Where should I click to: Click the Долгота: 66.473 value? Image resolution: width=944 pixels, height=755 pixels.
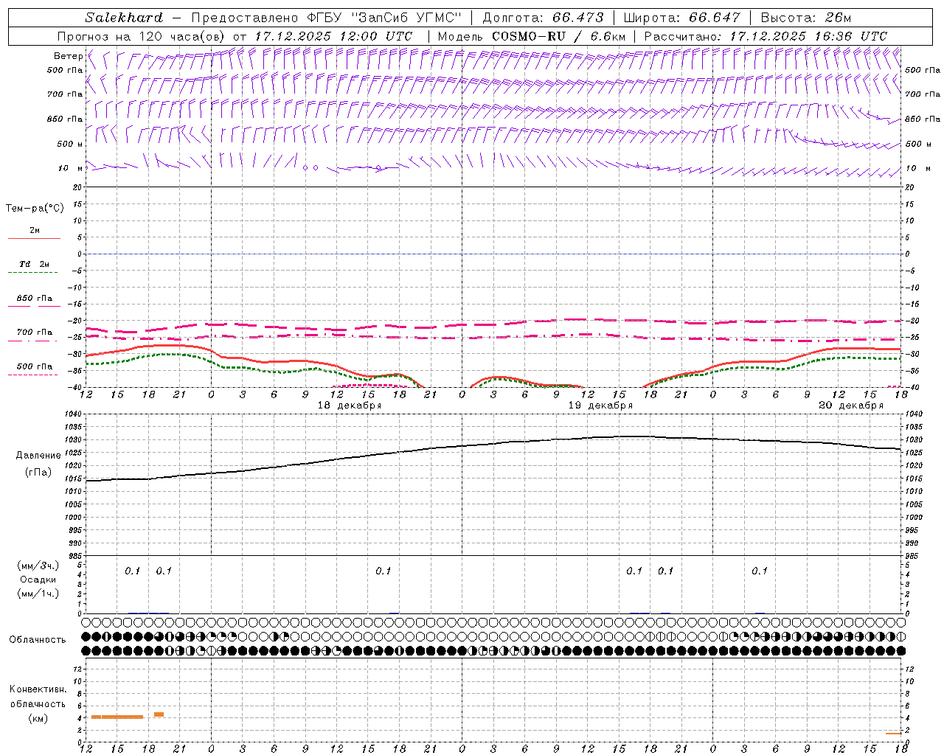[x=543, y=18]
